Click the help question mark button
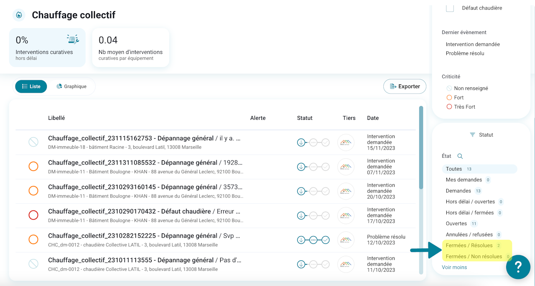 click(x=518, y=266)
